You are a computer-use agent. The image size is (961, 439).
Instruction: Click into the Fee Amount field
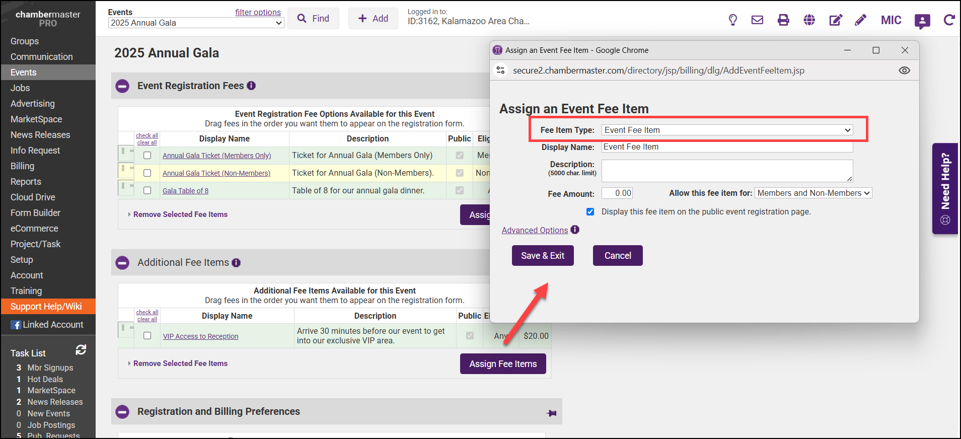[x=617, y=193]
